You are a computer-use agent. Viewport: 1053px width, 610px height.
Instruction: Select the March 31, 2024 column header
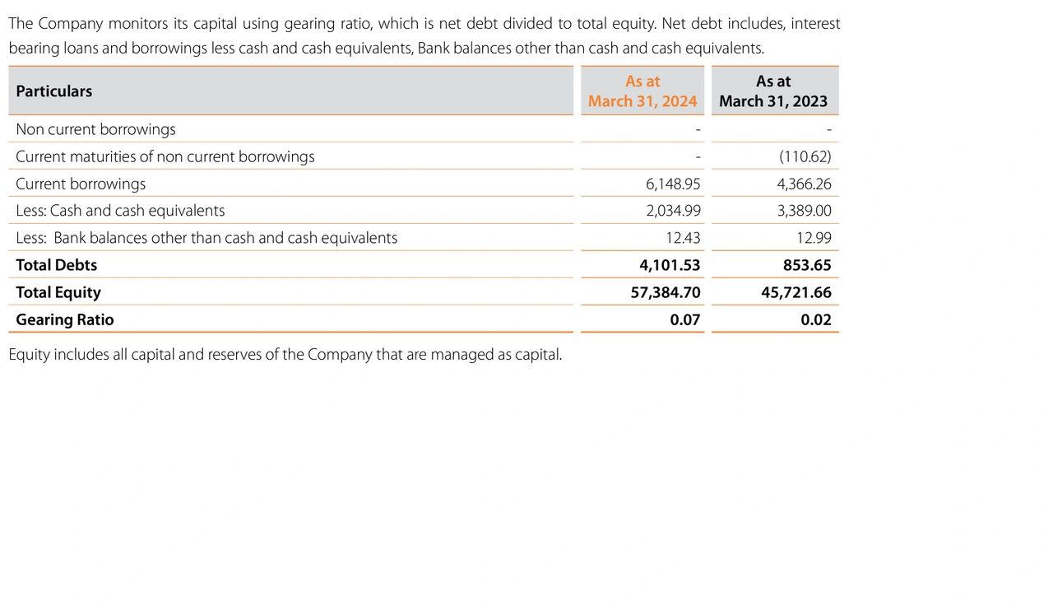click(x=642, y=91)
